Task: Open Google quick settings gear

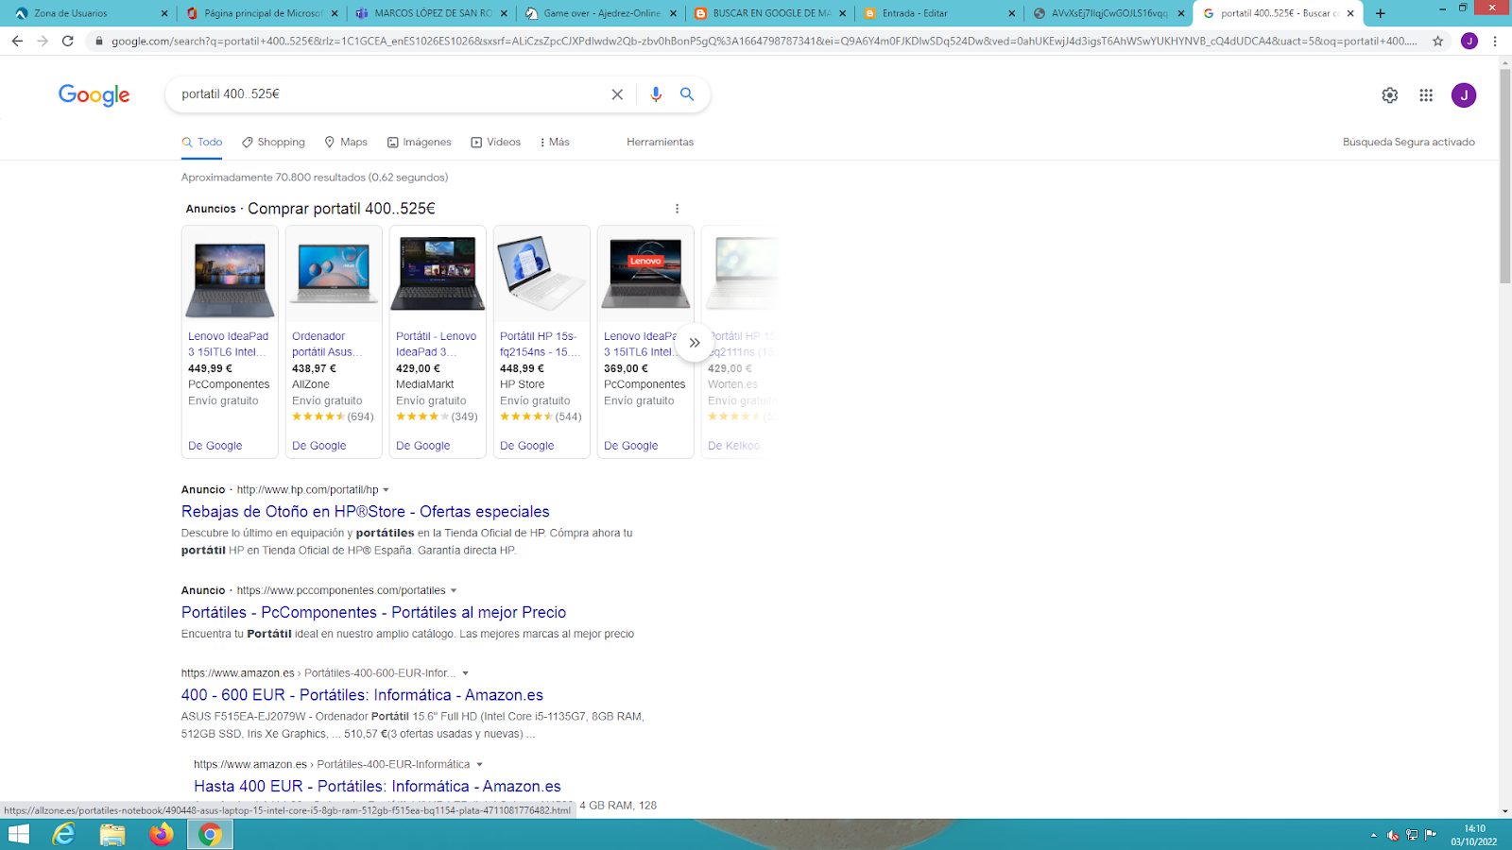Action: click(1389, 95)
